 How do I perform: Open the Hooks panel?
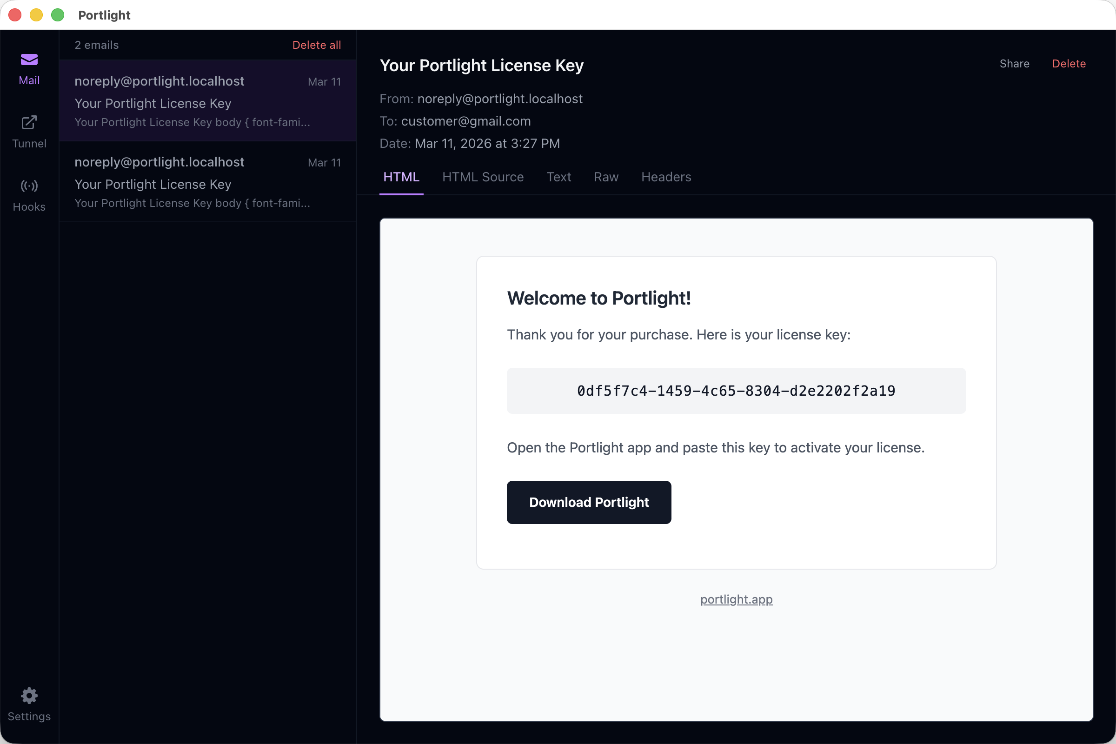(x=29, y=194)
